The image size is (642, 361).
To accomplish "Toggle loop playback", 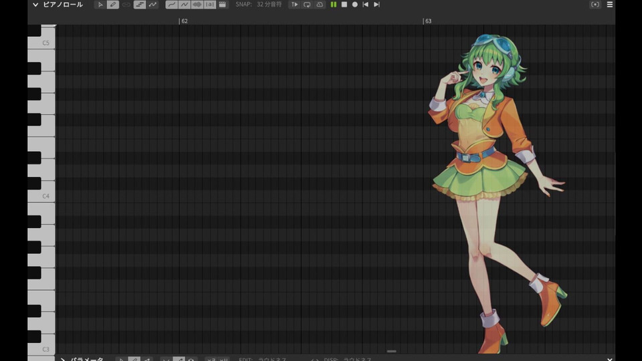I will [x=307, y=5].
